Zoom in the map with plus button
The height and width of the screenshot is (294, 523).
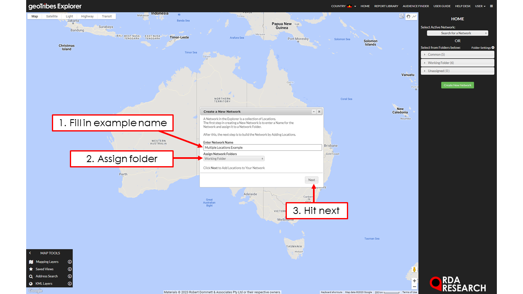point(414,281)
